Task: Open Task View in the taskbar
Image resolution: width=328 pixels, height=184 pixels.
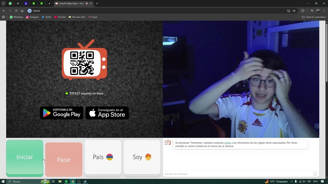Action: 53,181
